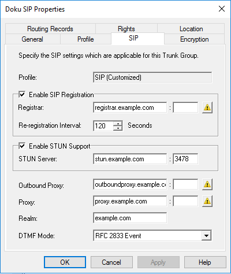Open the Encryption tab
Image resolution: width=231 pixels, height=274 pixels.
pos(194,39)
